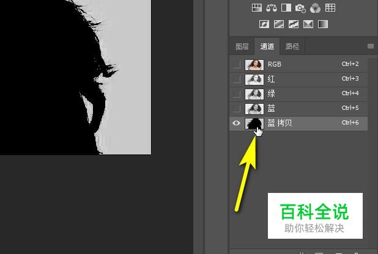
Task: Add a Posterize adjustment
Action: [279, 24]
